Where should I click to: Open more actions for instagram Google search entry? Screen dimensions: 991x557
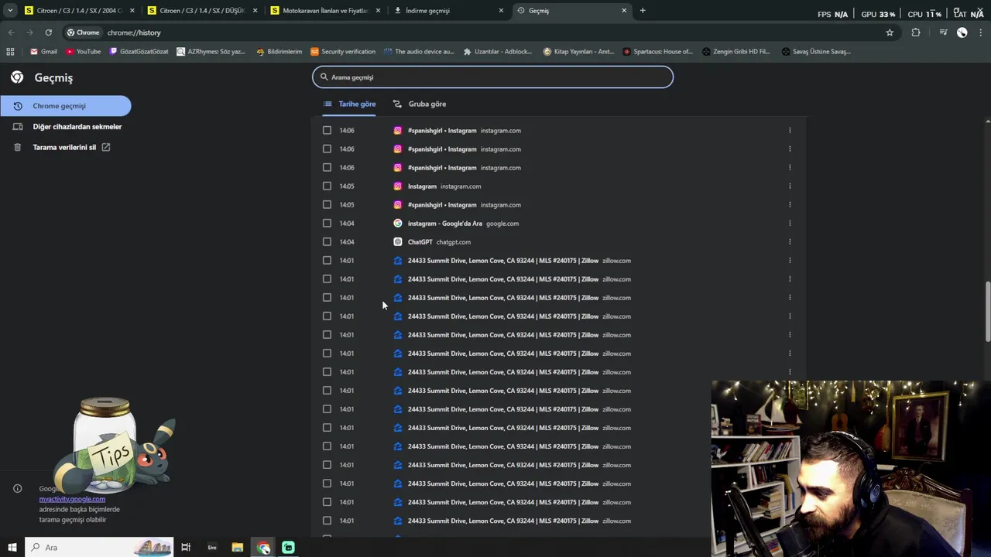[x=790, y=224]
